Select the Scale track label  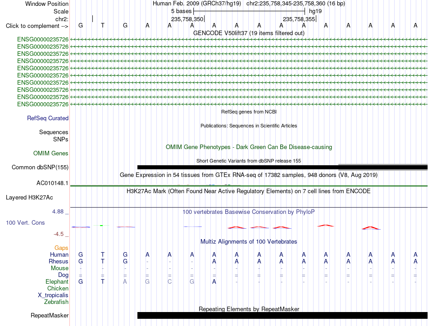(61, 11)
